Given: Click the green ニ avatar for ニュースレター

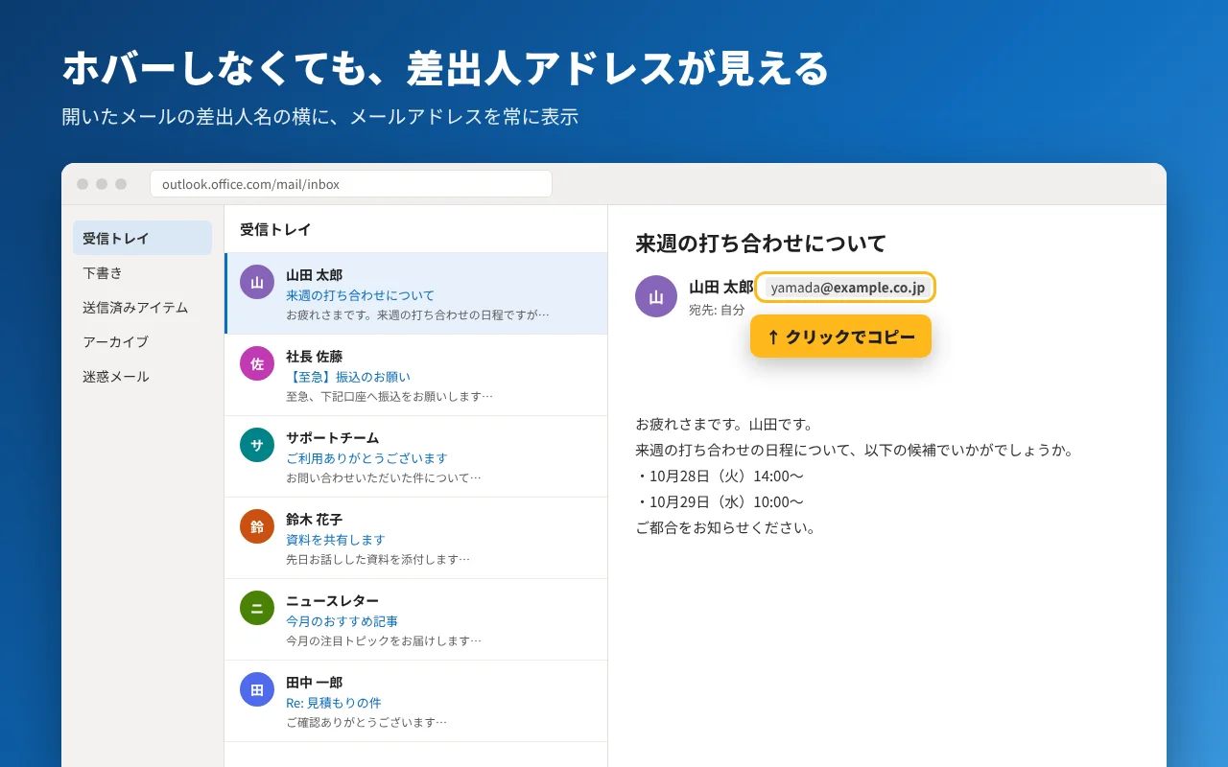Looking at the screenshot, I should 257,608.
